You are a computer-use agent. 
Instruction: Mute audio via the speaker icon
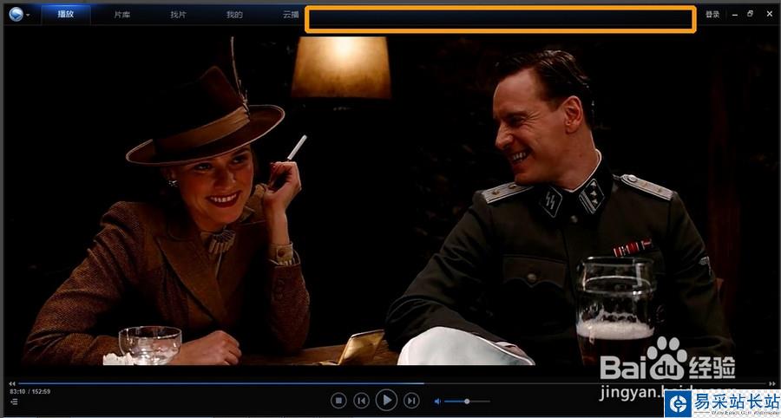[437, 401]
